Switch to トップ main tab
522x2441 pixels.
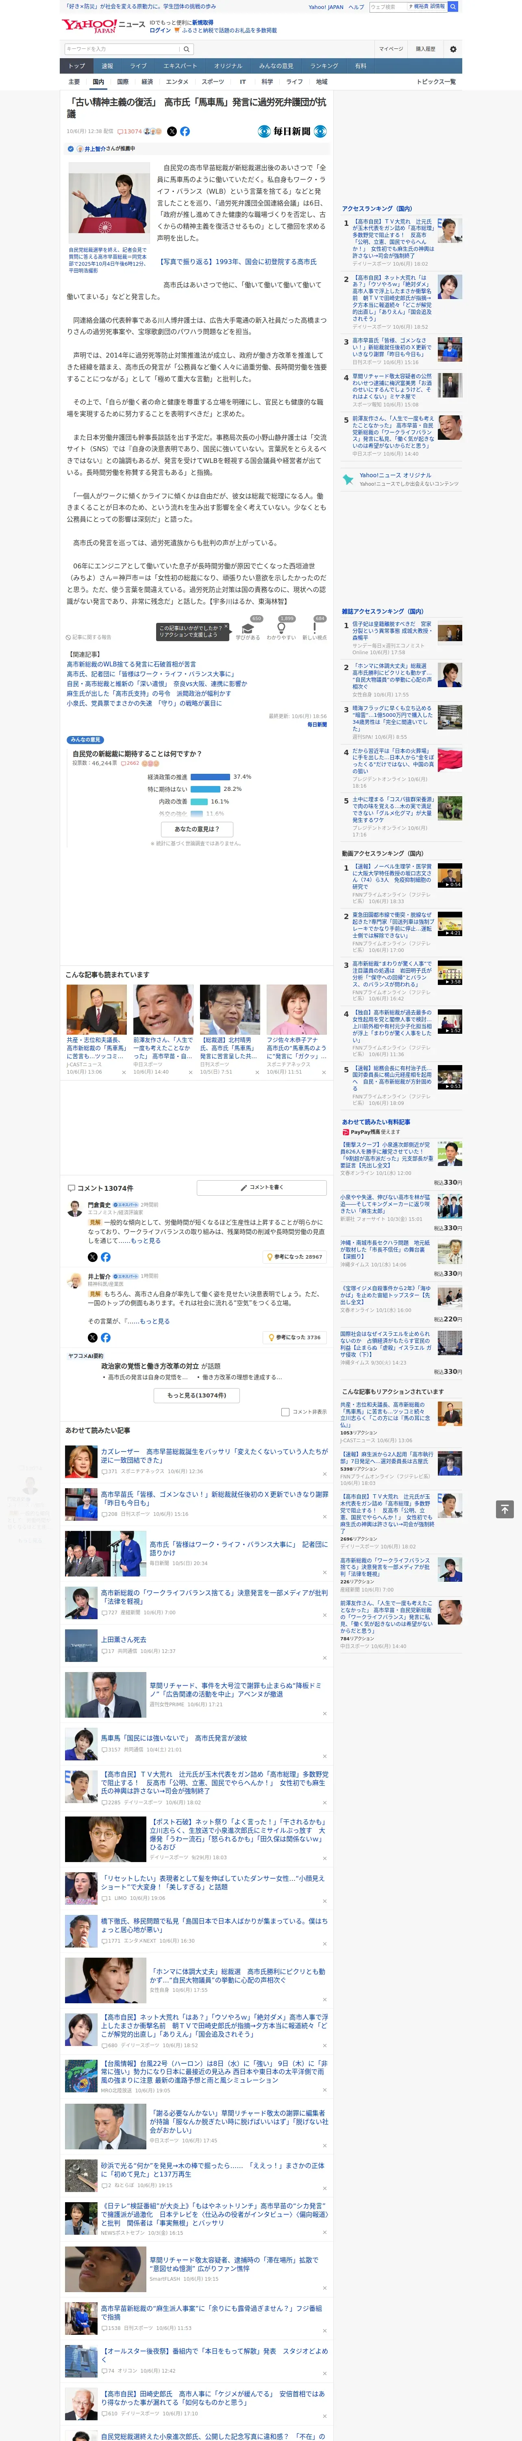77,66
